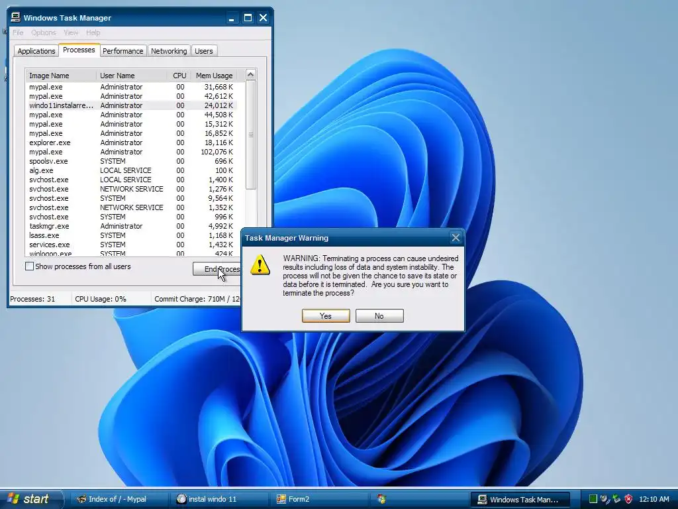The height and width of the screenshot is (509, 678).
Task: Minimize the Windows Task Manager window
Action: (231, 18)
